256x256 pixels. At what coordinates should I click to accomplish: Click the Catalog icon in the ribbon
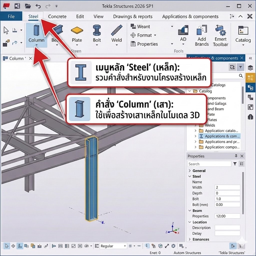(x=243, y=30)
